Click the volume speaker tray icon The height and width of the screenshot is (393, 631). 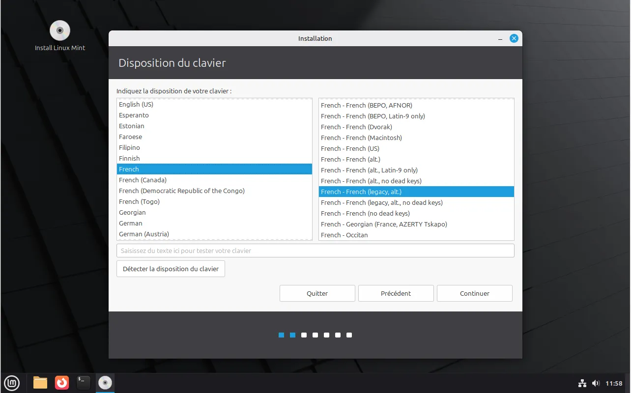coord(596,383)
